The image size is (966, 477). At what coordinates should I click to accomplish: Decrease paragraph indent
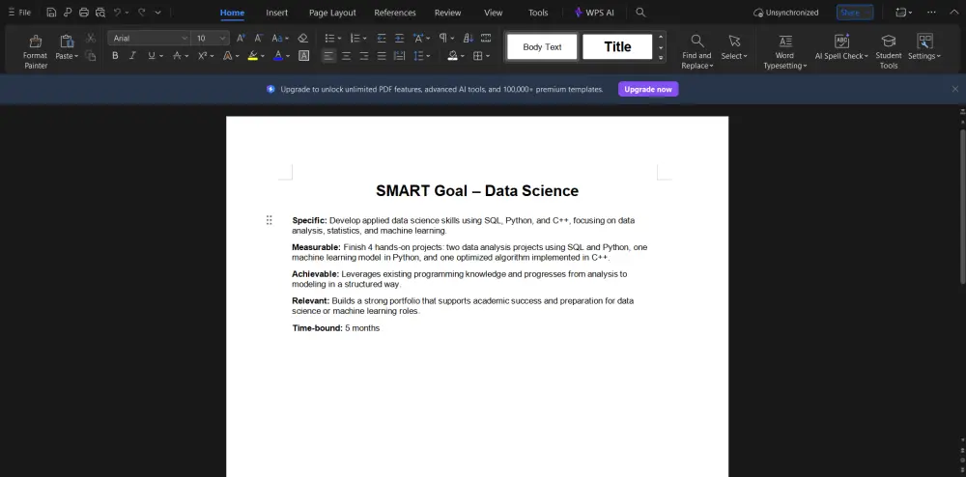[382, 39]
